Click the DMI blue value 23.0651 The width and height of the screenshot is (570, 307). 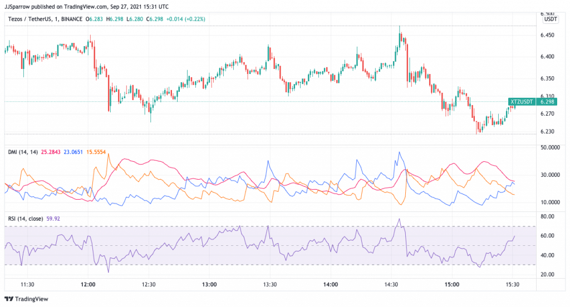pos(73,152)
